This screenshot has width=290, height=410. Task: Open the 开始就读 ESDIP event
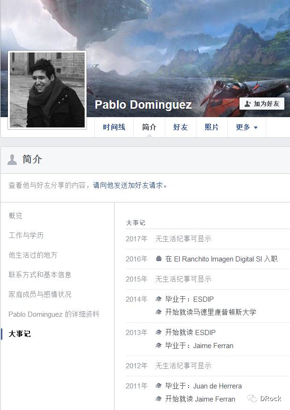190,332
